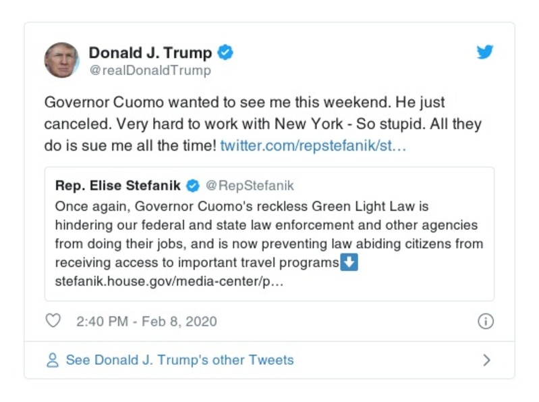Open the tweet info icon

[485, 321]
